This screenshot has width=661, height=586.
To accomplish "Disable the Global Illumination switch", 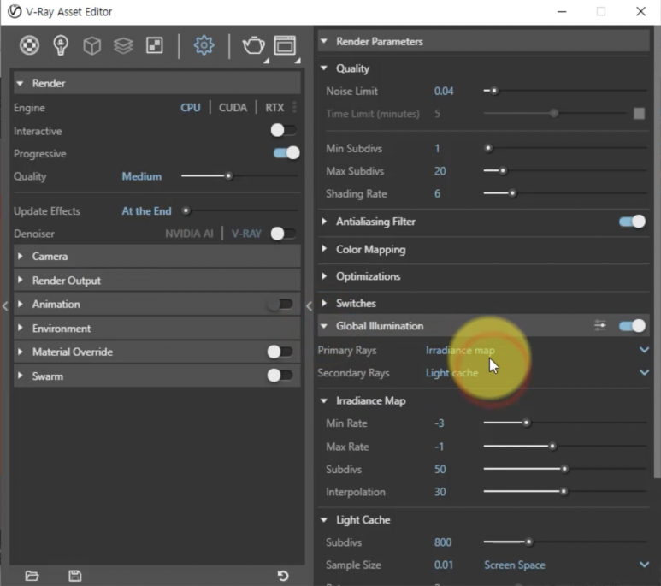I will 632,326.
